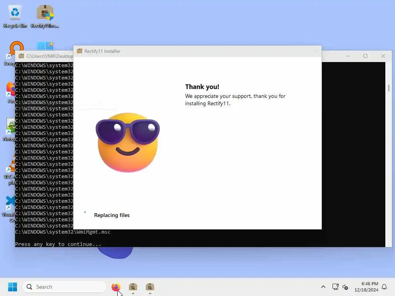Click the 'Replacing files' status text
Image resolution: width=395 pixels, height=296 pixels.
[112, 215]
